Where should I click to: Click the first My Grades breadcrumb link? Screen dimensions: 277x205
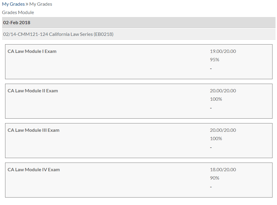[13, 4]
